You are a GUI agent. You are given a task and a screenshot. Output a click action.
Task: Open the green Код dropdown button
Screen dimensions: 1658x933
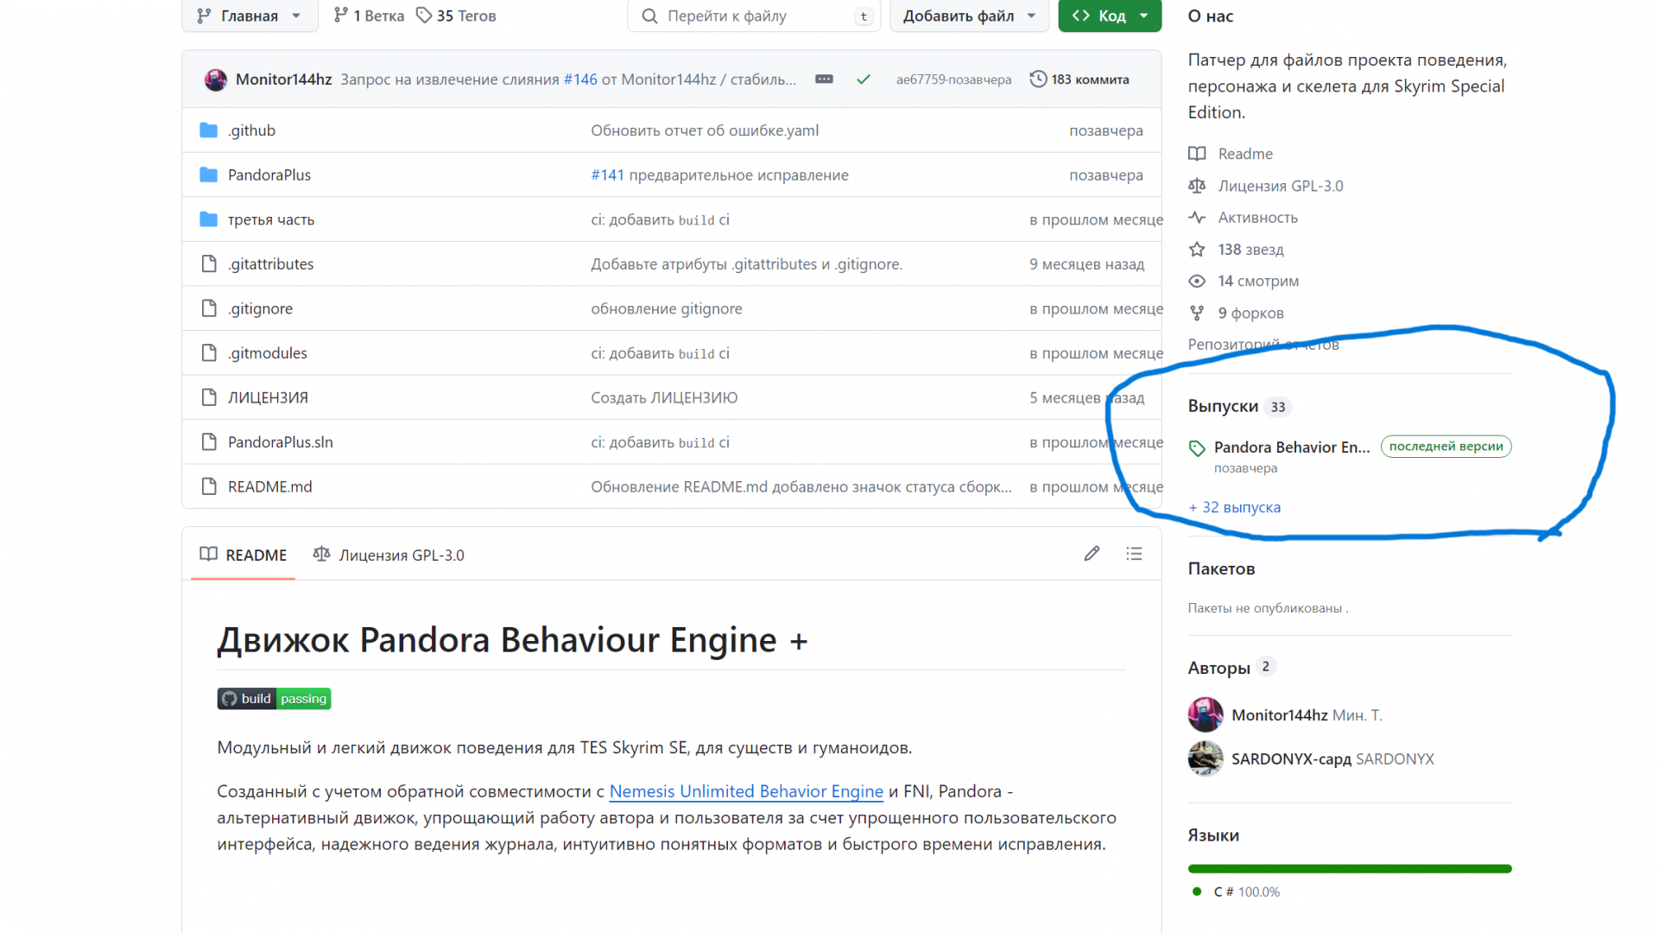point(1110,16)
